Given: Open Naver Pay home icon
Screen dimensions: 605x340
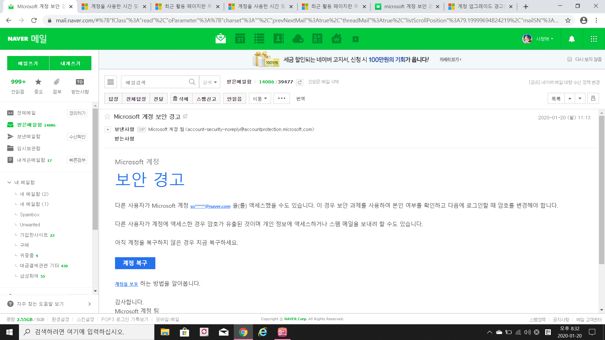Looking at the screenshot, I should [336, 39].
